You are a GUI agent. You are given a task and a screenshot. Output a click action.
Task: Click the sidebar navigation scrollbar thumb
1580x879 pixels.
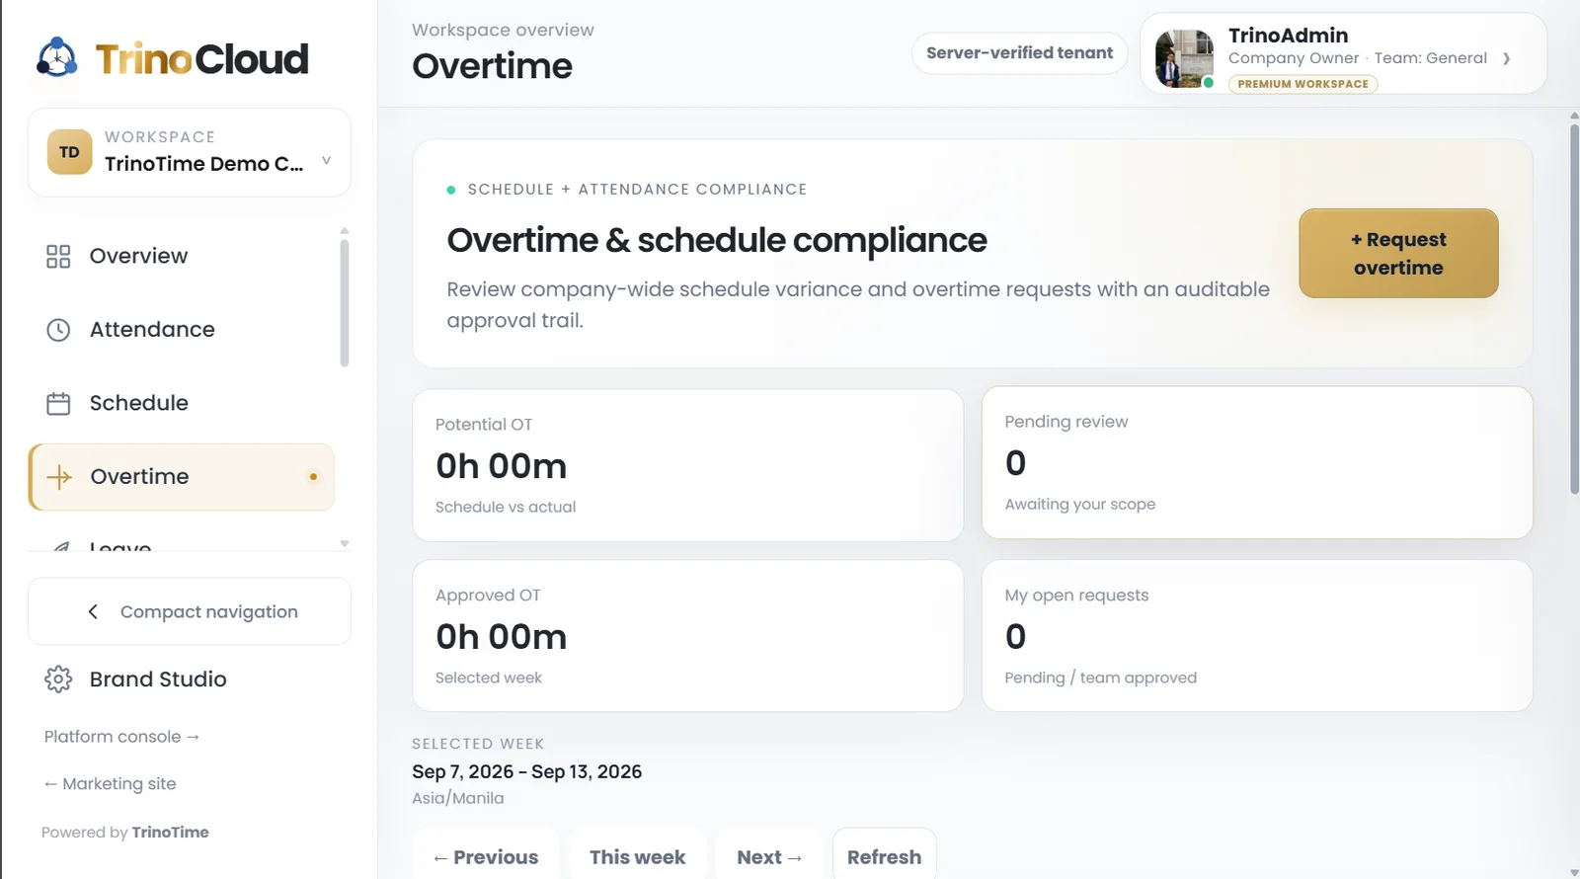(345, 302)
